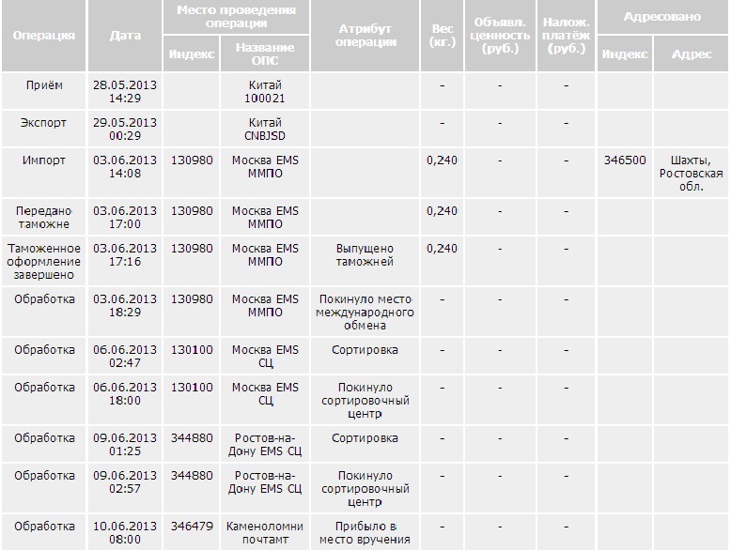The width and height of the screenshot is (731, 550).
Task: Select the 'Передано таможне' cell
Action: click(44, 218)
